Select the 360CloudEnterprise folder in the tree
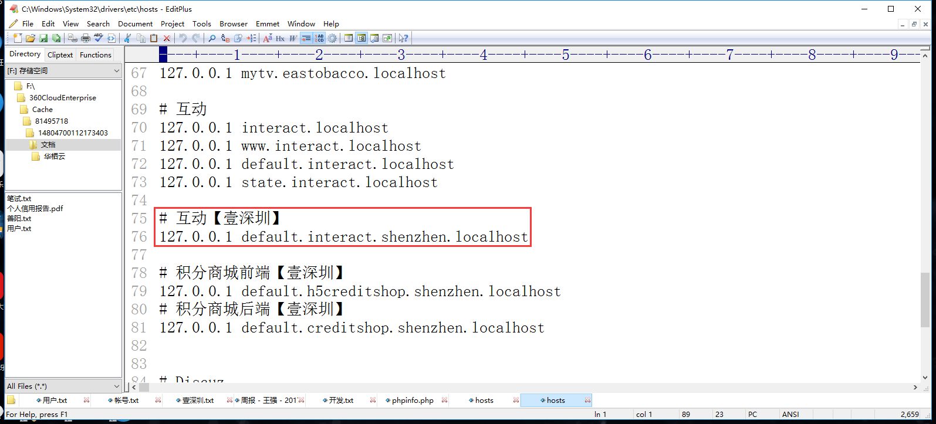Image resolution: width=936 pixels, height=424 pixels. click(63, 98)
